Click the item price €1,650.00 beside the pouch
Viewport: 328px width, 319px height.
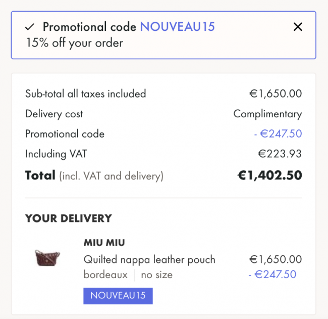[x=276, y=259]
